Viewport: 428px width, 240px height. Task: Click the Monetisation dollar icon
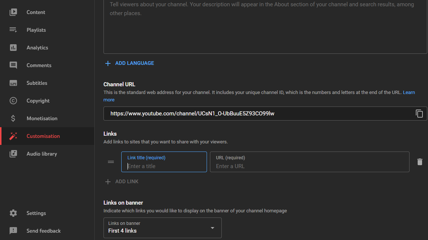(x=13, y=118)
